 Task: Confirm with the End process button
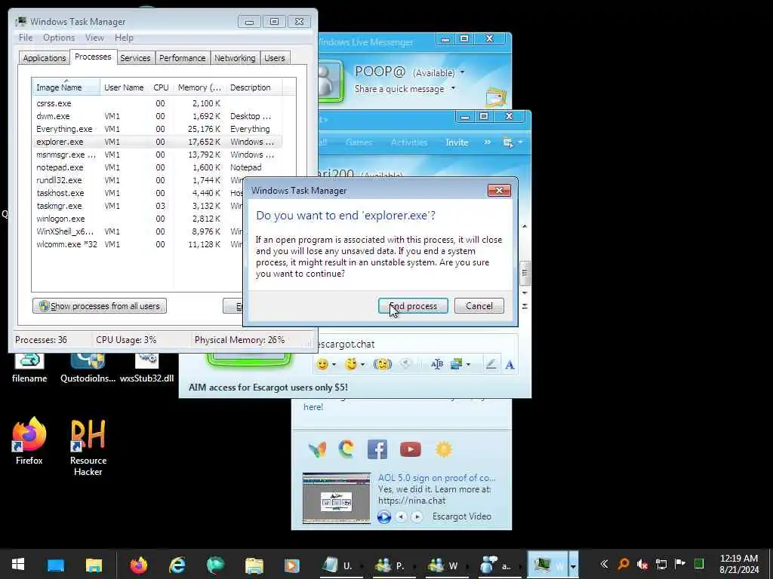[413, 306]
